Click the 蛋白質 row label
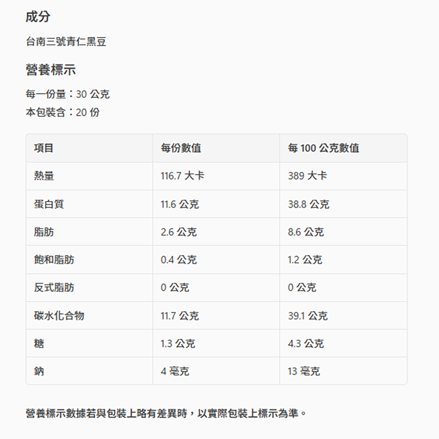The image size is (439, 439). coord(49,204)
